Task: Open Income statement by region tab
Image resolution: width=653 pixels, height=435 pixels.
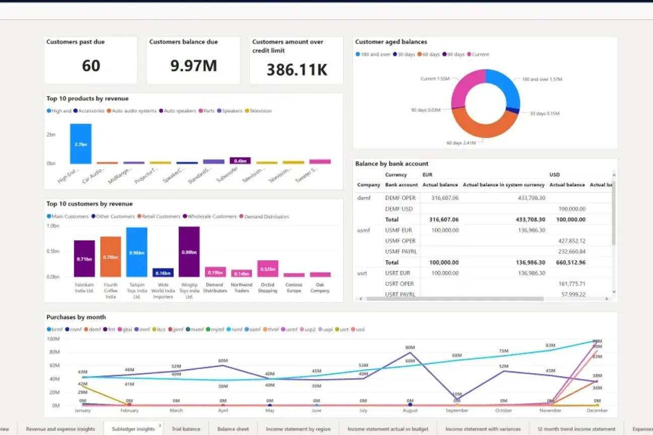Action: [298, 429]
